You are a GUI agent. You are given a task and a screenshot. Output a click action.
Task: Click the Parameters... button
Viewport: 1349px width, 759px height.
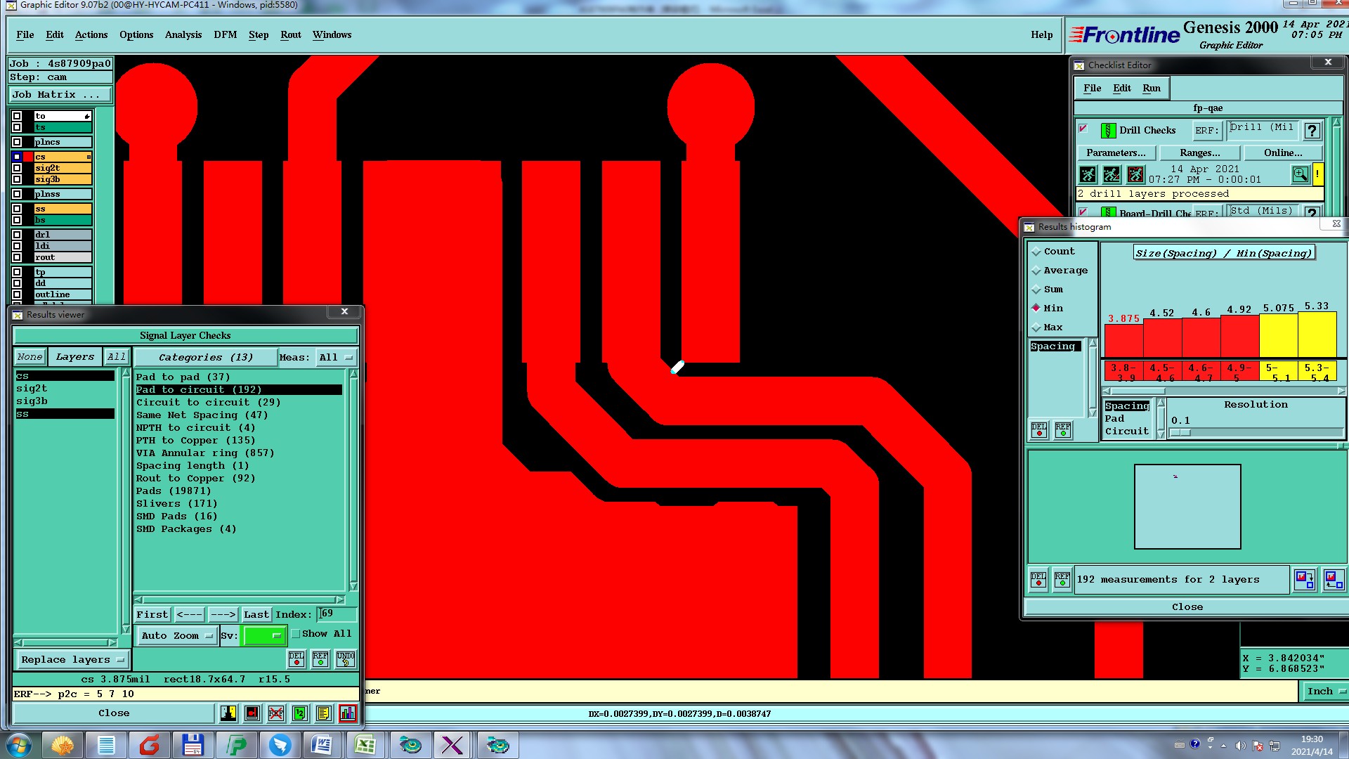pyautogui.click(x=1115, y=153)
